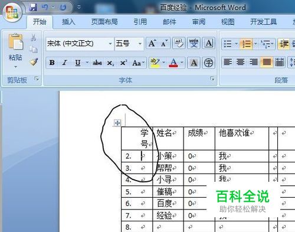This screenshot has width=295, height=232.
Task: Open the numbering library dropdown arrow
Action: click(x=255, y=44)
